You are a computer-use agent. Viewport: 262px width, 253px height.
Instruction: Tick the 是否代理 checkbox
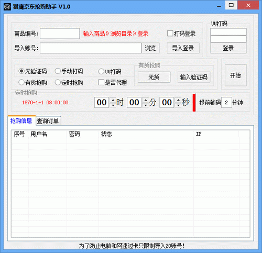113,82
